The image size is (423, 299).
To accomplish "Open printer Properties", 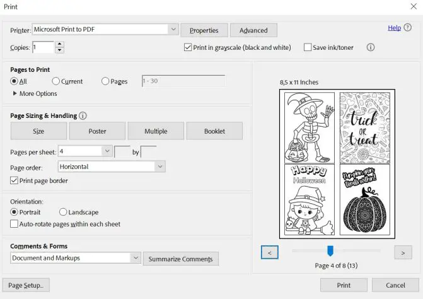I will pyautogui.click(x=204, y=30).
